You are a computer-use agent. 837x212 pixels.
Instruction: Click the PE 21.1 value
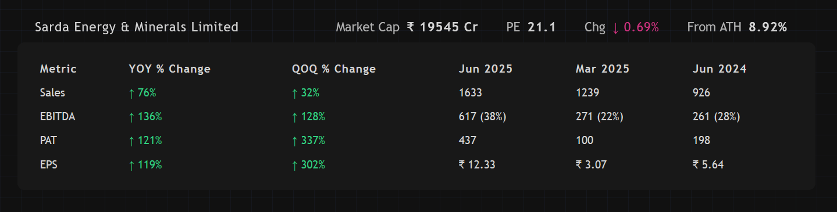point(542,27)
